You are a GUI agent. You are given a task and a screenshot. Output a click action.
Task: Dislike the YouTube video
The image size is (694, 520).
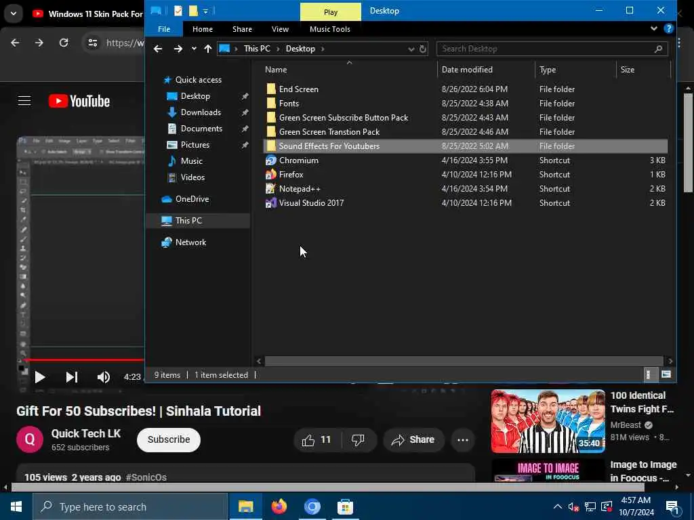click(x=358, y=440)
